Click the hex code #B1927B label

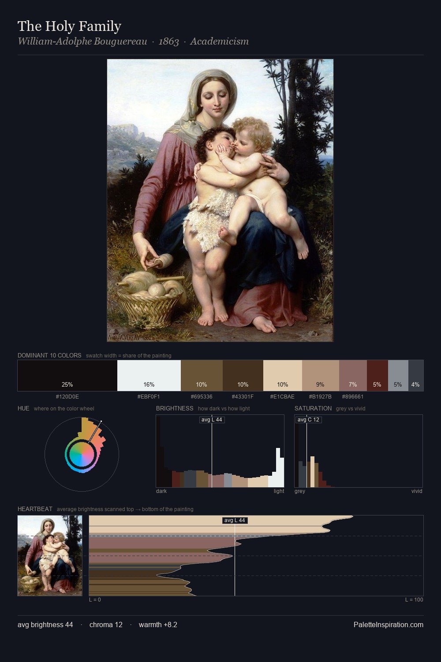pos(321,396)
